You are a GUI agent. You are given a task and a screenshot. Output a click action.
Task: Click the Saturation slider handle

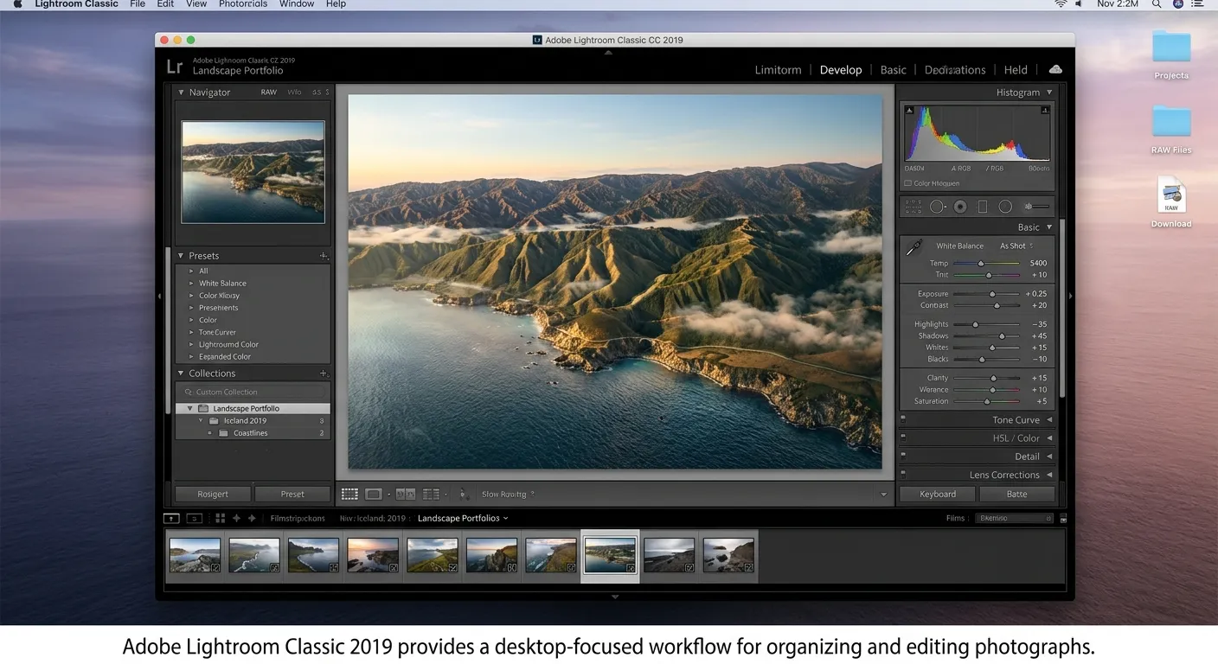987,401
